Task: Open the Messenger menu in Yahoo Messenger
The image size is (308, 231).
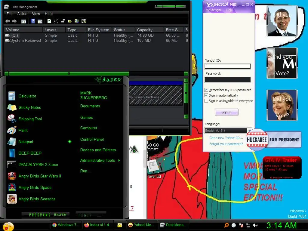Action: pyautogui.click(x=213, y=10)
